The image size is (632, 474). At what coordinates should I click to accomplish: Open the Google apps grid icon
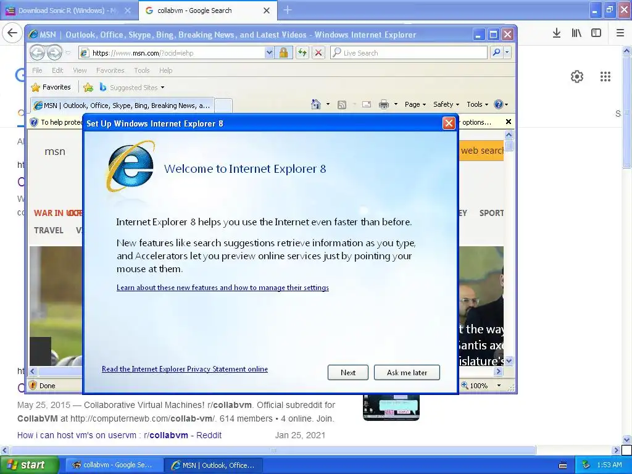(605, 77)
